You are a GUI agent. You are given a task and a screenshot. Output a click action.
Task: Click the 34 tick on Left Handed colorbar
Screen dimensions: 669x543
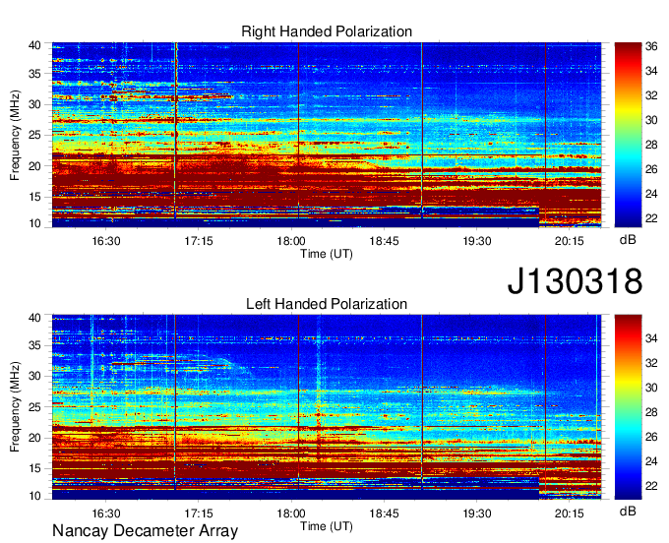(x=651, y=338)
